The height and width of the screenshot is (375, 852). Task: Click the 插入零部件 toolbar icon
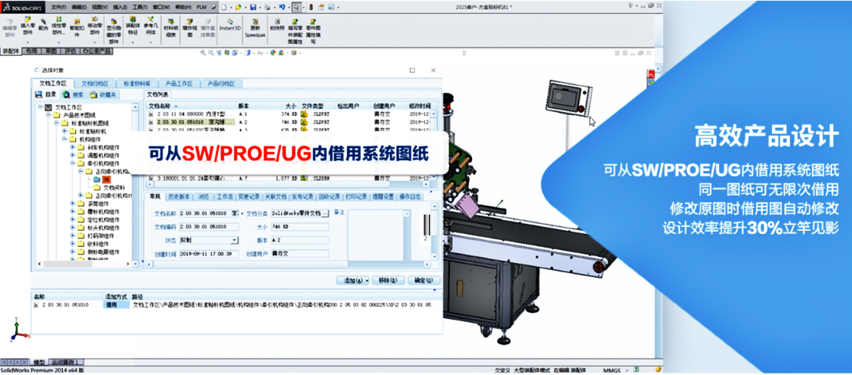click(x=27, y=26)
